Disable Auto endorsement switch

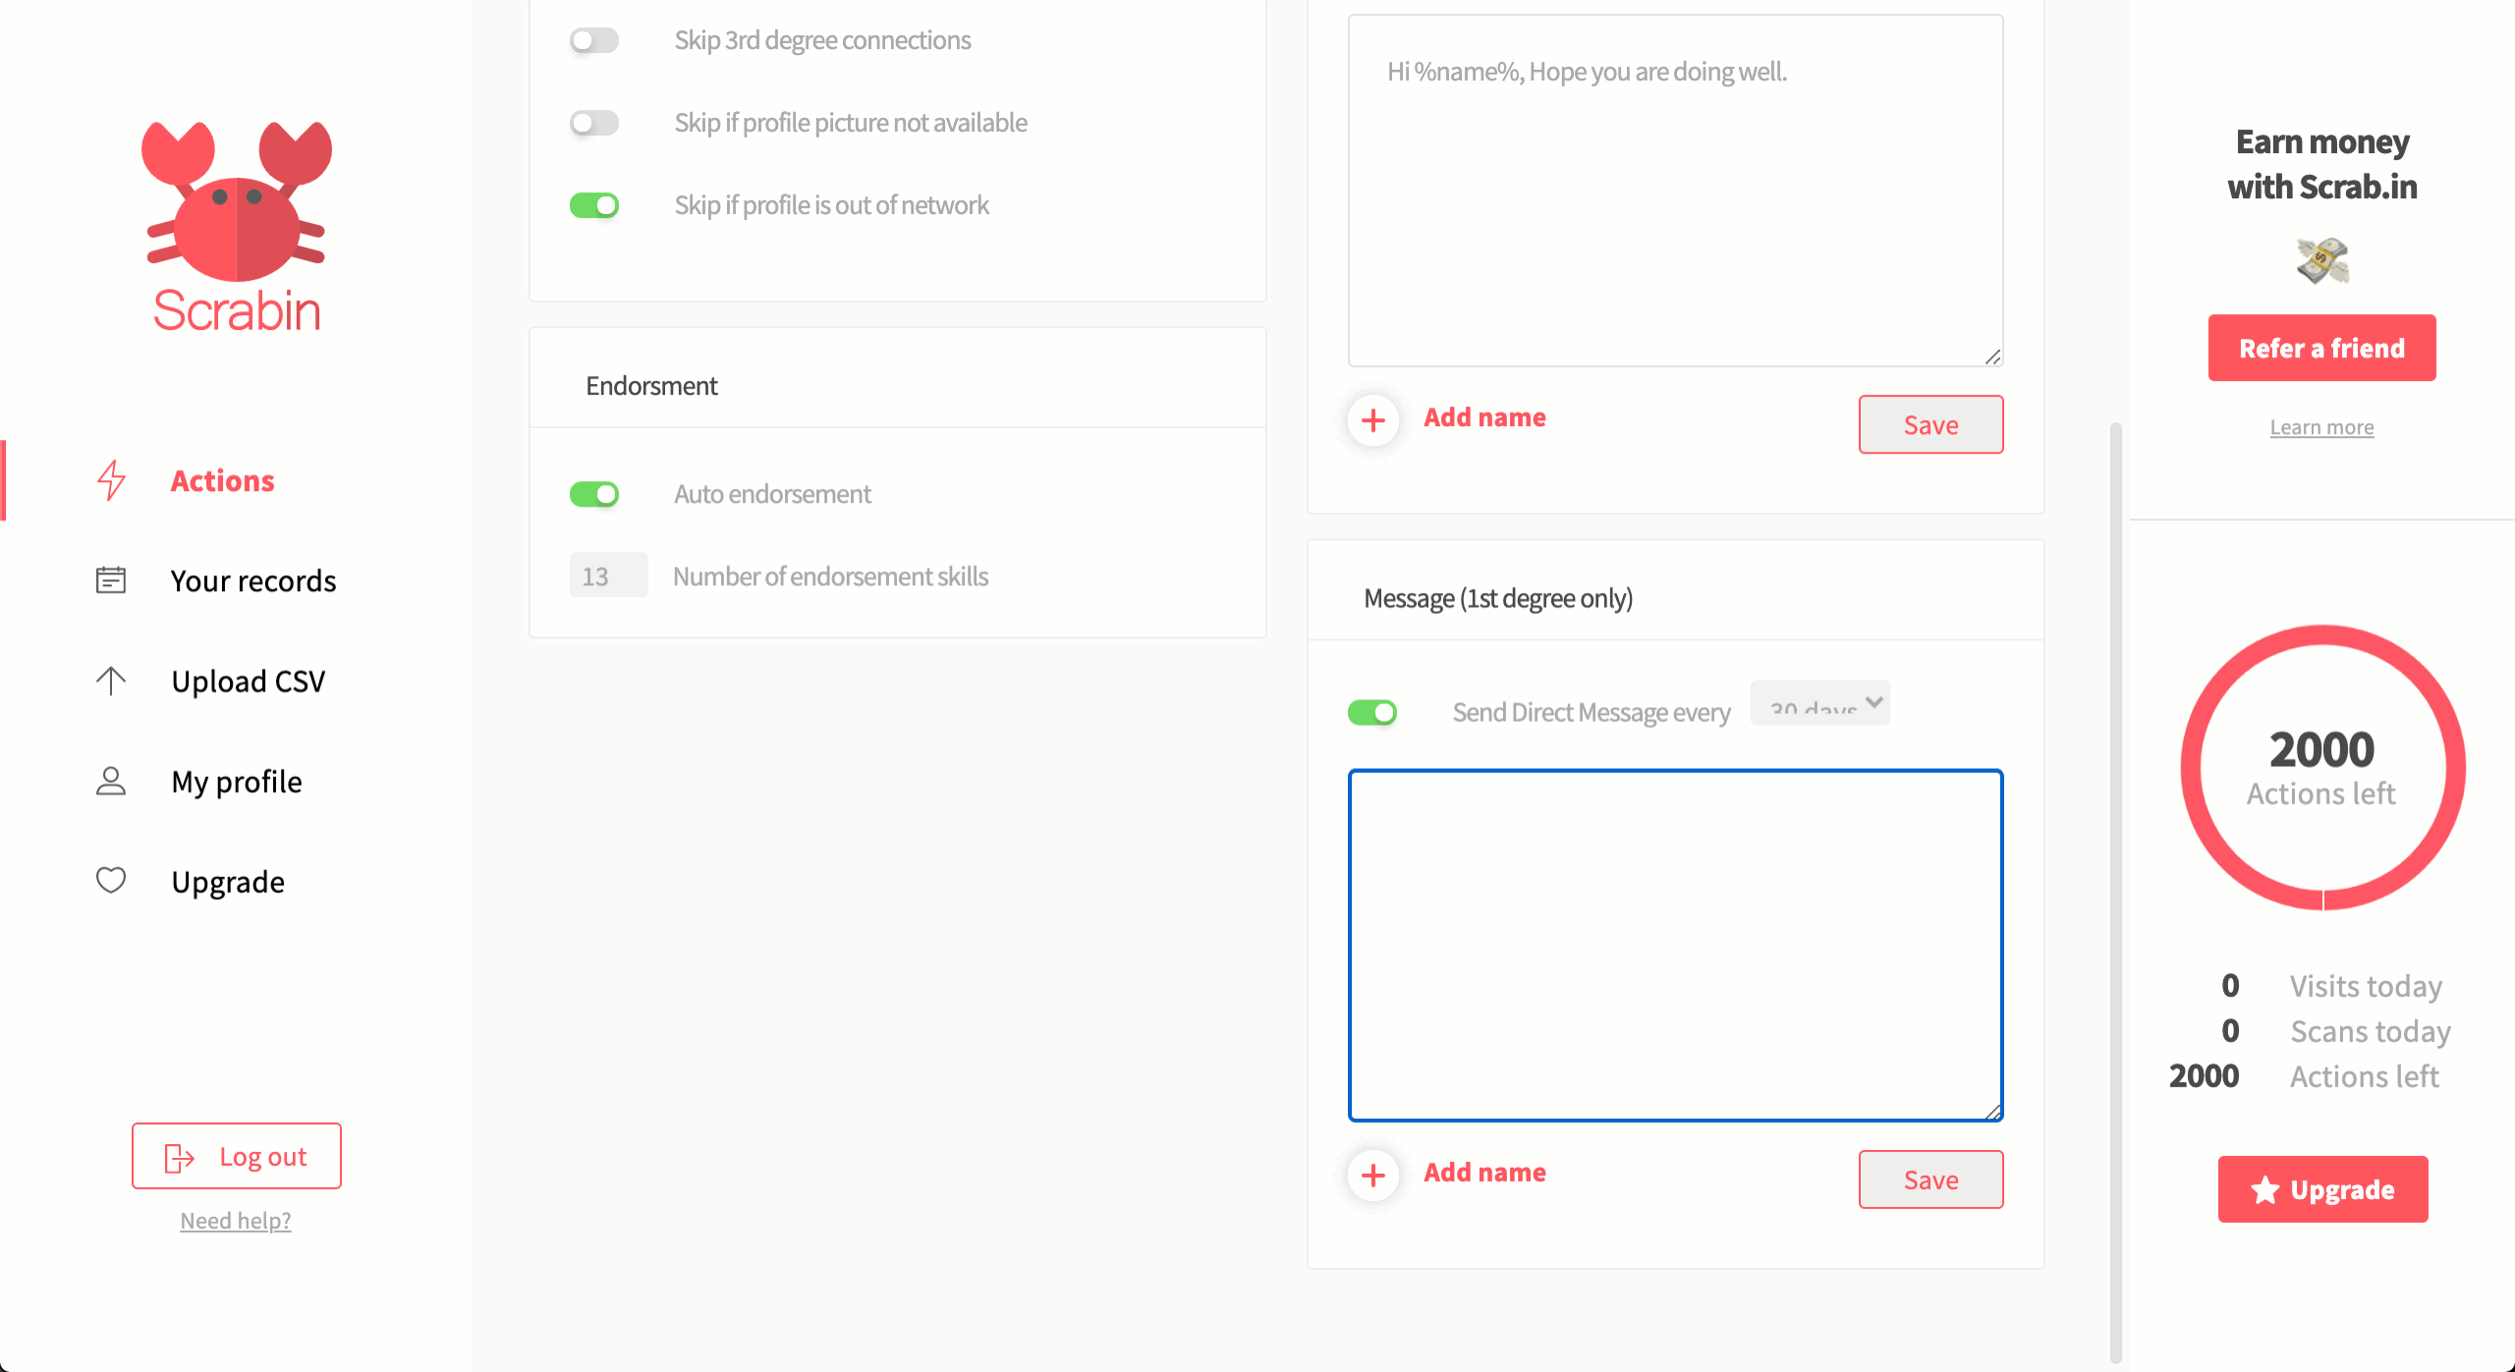coord(594,494)
